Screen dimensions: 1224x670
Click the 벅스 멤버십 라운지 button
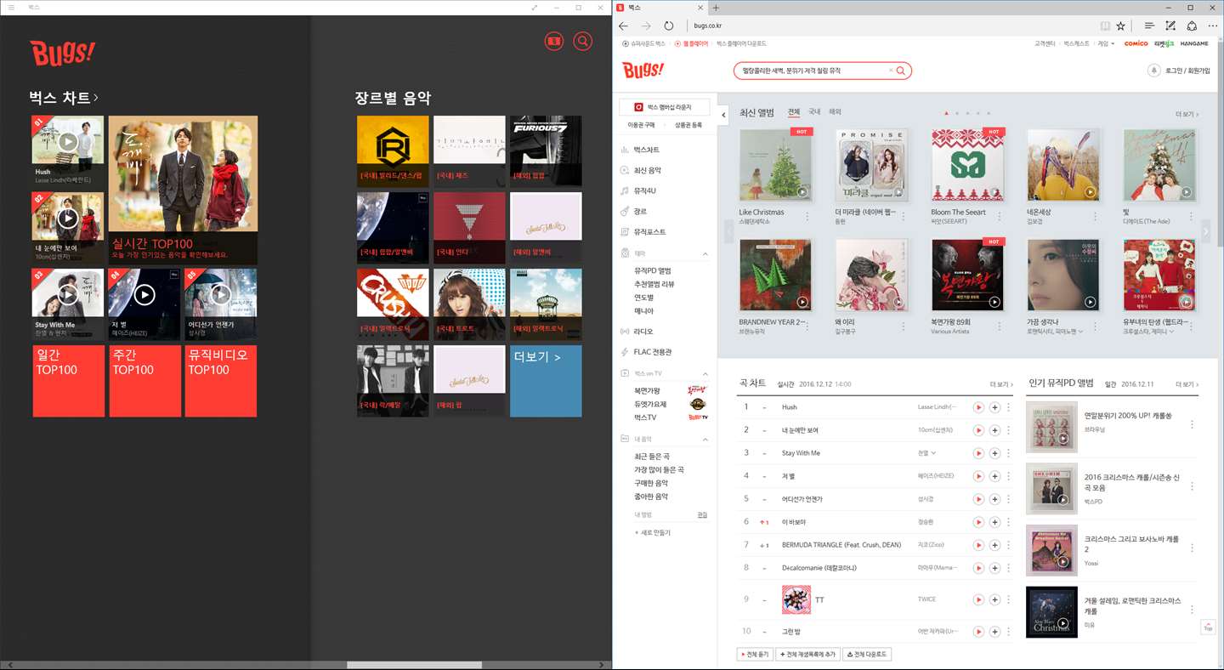pyautogui.click(x=663, y=107)
